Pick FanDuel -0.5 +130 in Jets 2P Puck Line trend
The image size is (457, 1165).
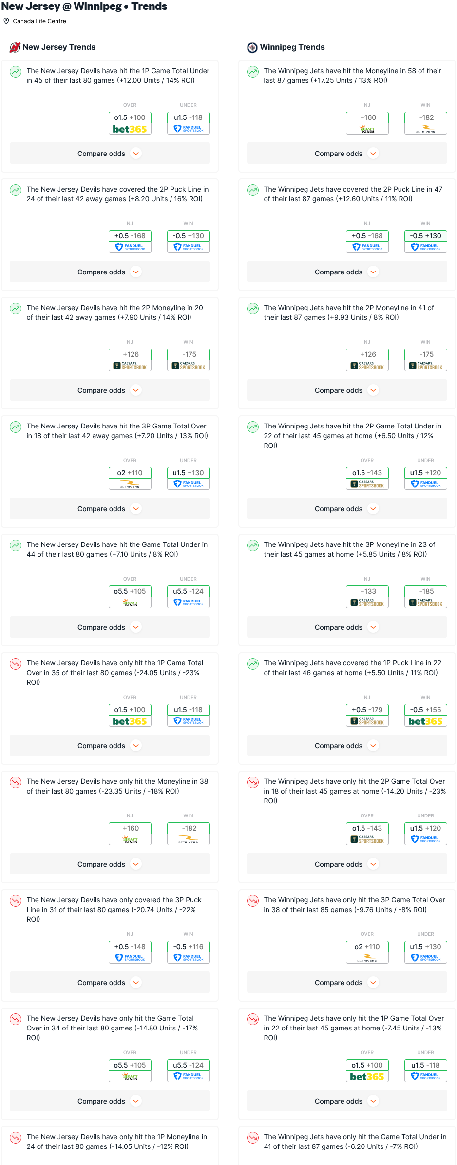(x=426, y=241)
